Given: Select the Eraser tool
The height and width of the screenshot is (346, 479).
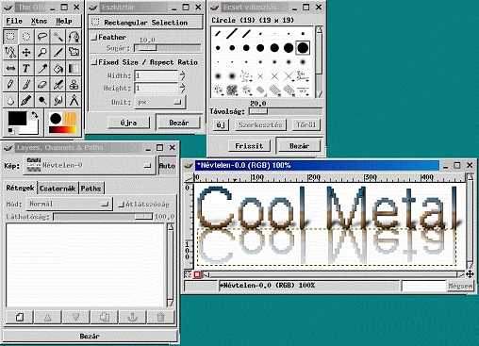Looking at the screenshot, I should 42,84.
